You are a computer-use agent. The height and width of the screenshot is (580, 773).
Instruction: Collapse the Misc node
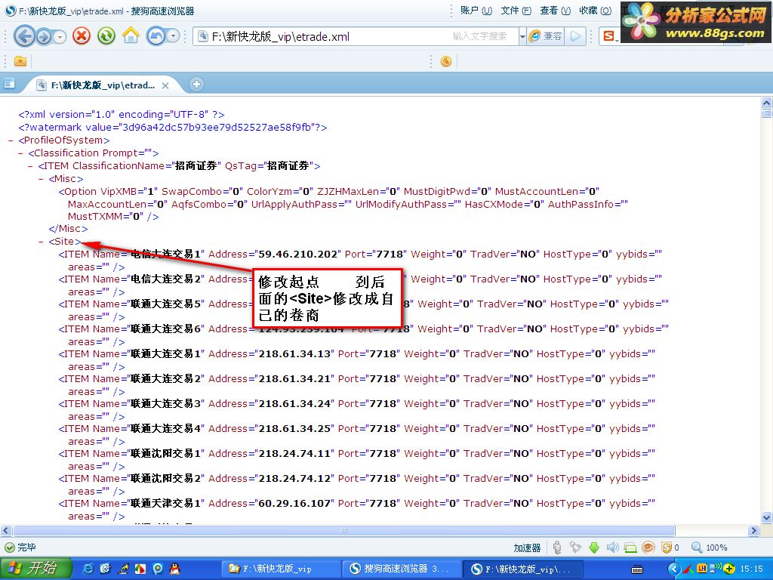click(41, 179)
